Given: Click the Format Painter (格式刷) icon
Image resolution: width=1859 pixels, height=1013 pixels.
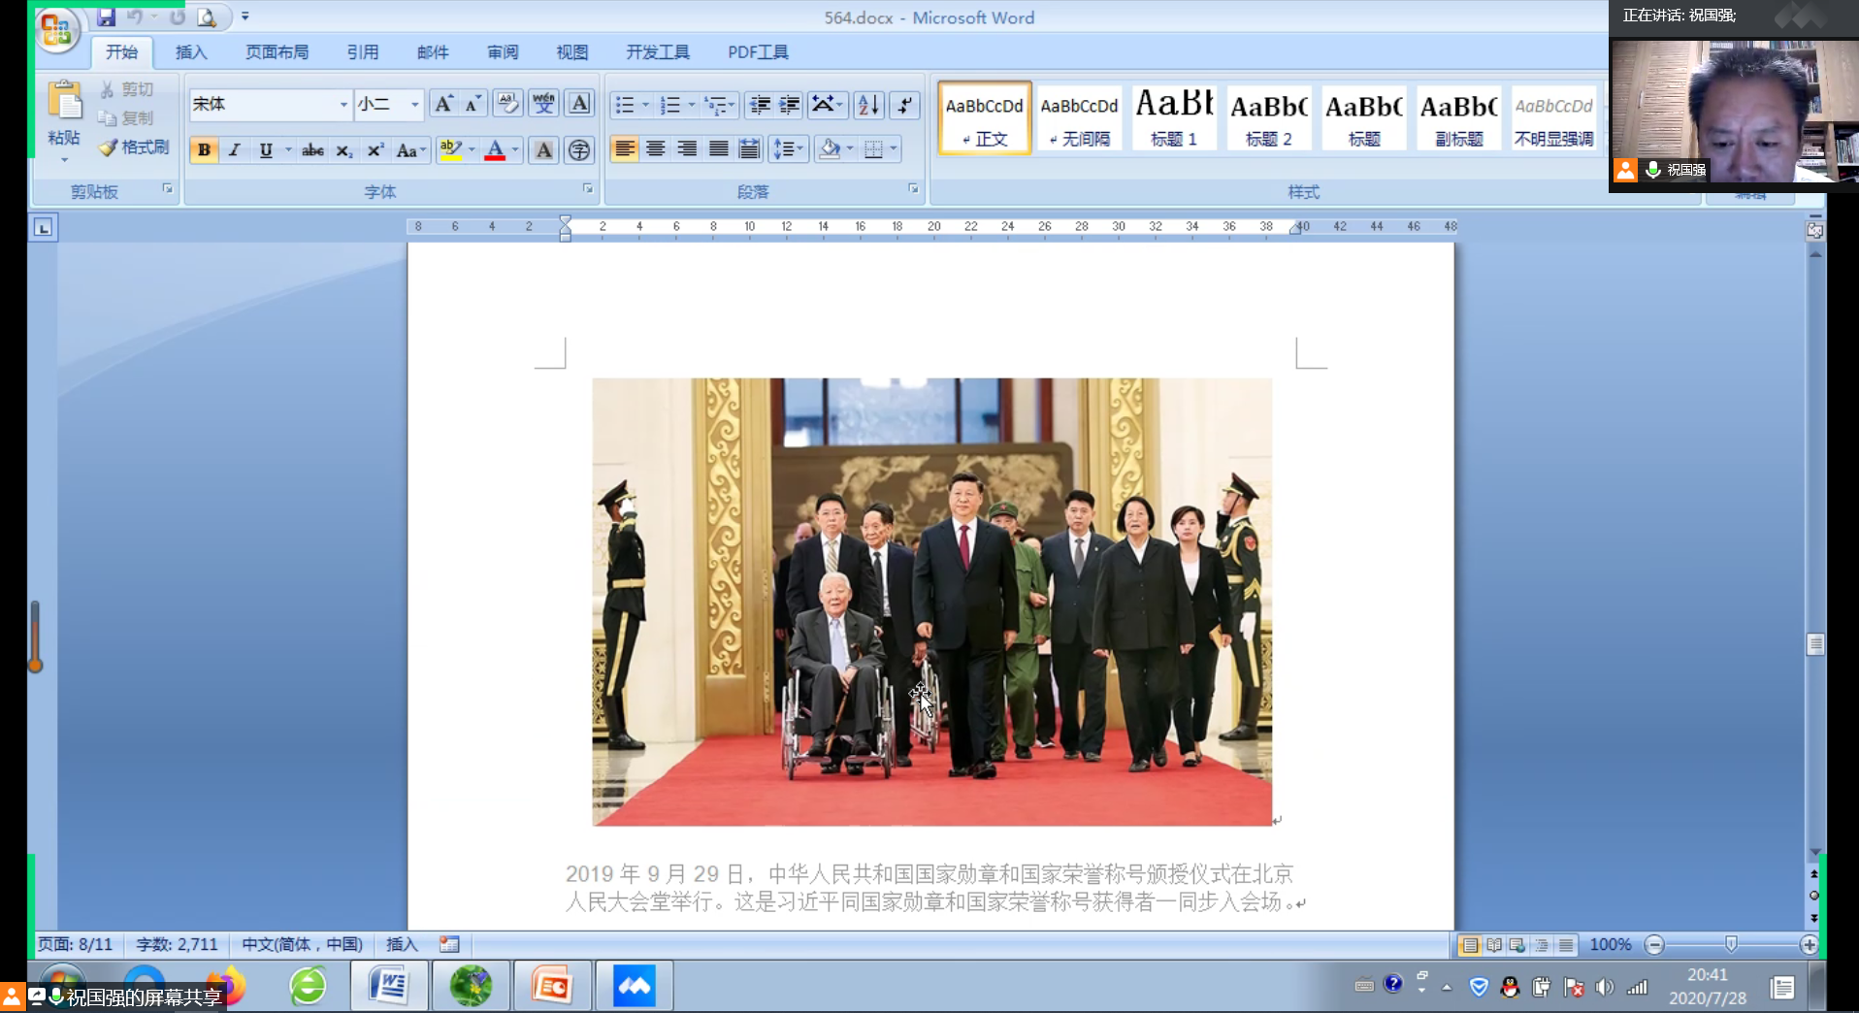Looking at the screenshot, I should [109, 147].
